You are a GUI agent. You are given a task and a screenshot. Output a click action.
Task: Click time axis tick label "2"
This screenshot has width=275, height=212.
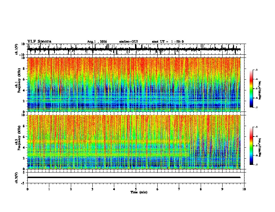71,189
